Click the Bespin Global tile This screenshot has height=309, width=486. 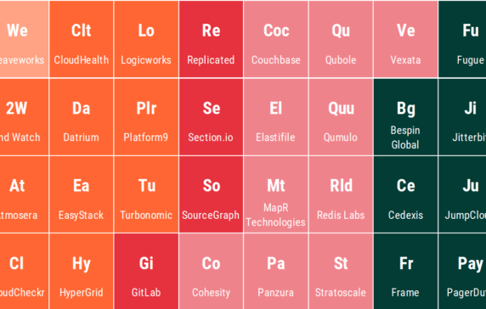coord(405,117)
